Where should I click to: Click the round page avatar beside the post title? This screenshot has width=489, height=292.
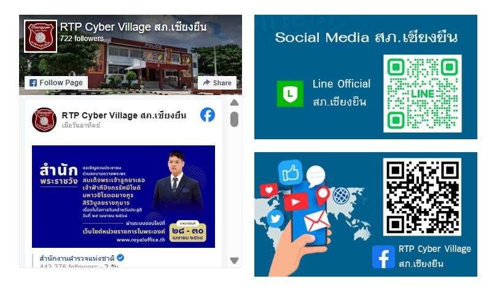pos(44,120)
